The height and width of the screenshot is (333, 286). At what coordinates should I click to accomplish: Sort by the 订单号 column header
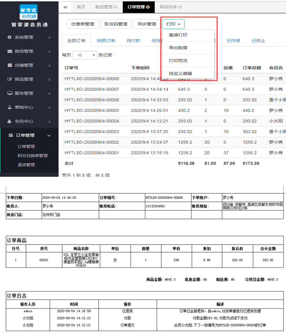point(71,68)
